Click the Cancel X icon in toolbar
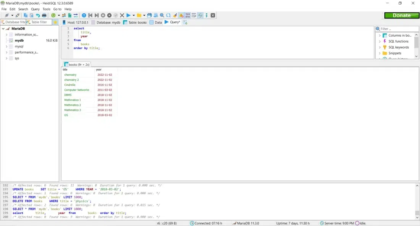This screenshot has height=226, width=420. (x=122, y=15)
